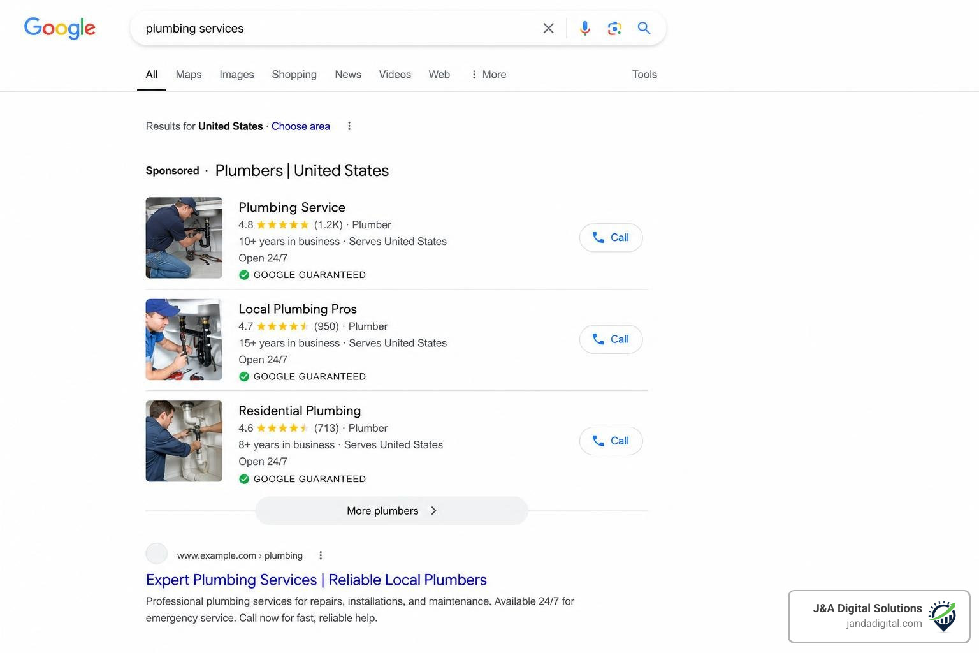The width and height of the screenshot is (979, 653).
Task: Clear the search box with the X icon
Action: (548, 28)
